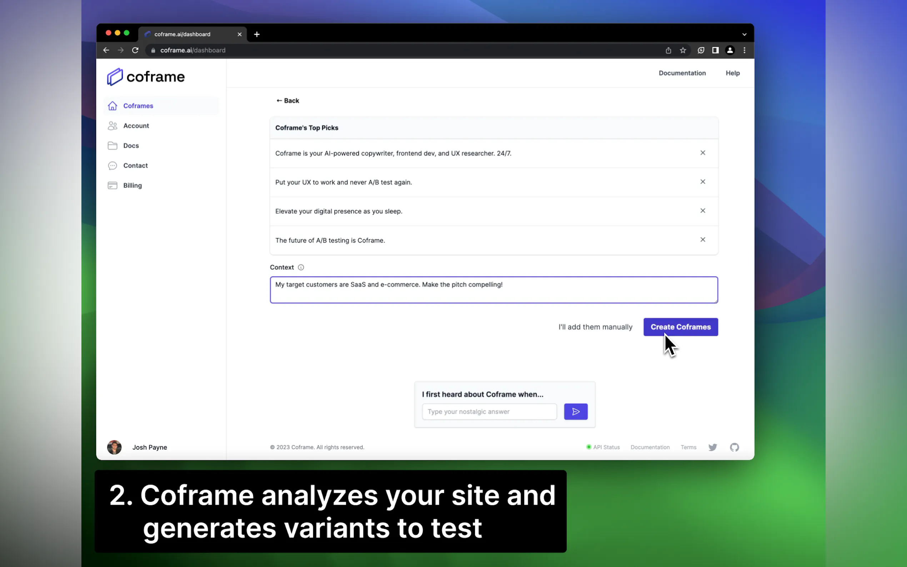Expand the tab search chevron in Chrome
907x567 pixels.
tap(744, 34)
